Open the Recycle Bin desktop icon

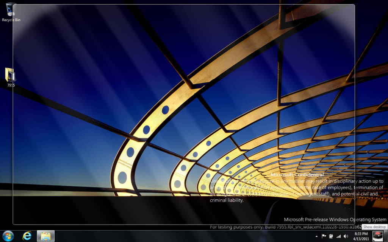[11, 12]
